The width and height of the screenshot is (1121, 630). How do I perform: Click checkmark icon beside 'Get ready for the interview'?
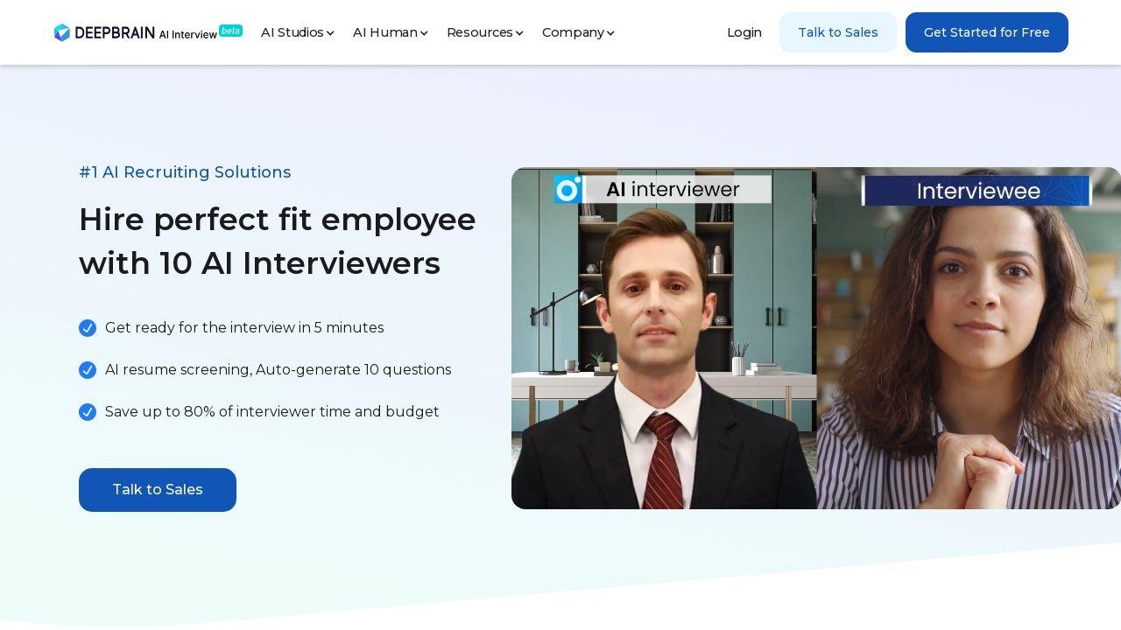click(x=88, y=328)
